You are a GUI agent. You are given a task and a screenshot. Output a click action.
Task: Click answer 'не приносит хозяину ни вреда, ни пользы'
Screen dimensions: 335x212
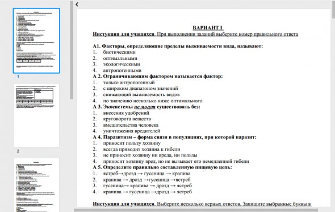click(150, 155)
